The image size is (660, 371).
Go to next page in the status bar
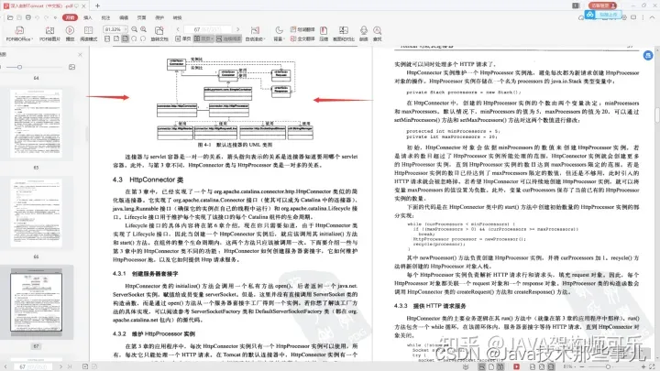(x=60, y=366)
